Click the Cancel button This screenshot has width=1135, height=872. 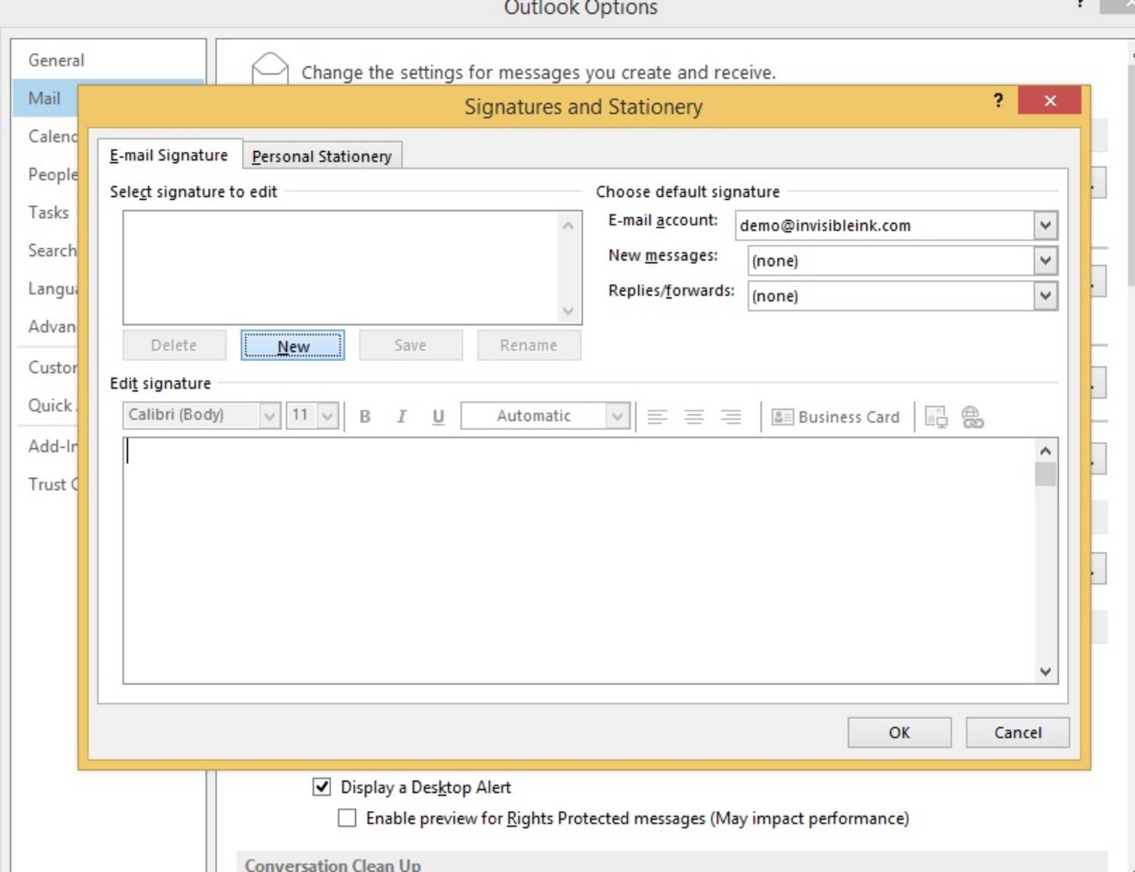1017,732
